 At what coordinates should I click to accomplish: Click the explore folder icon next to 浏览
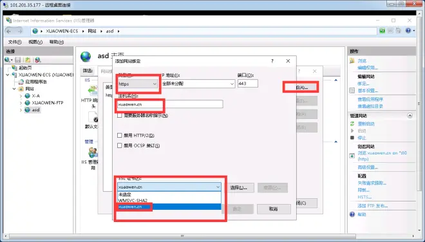click(x=352, y=60)
